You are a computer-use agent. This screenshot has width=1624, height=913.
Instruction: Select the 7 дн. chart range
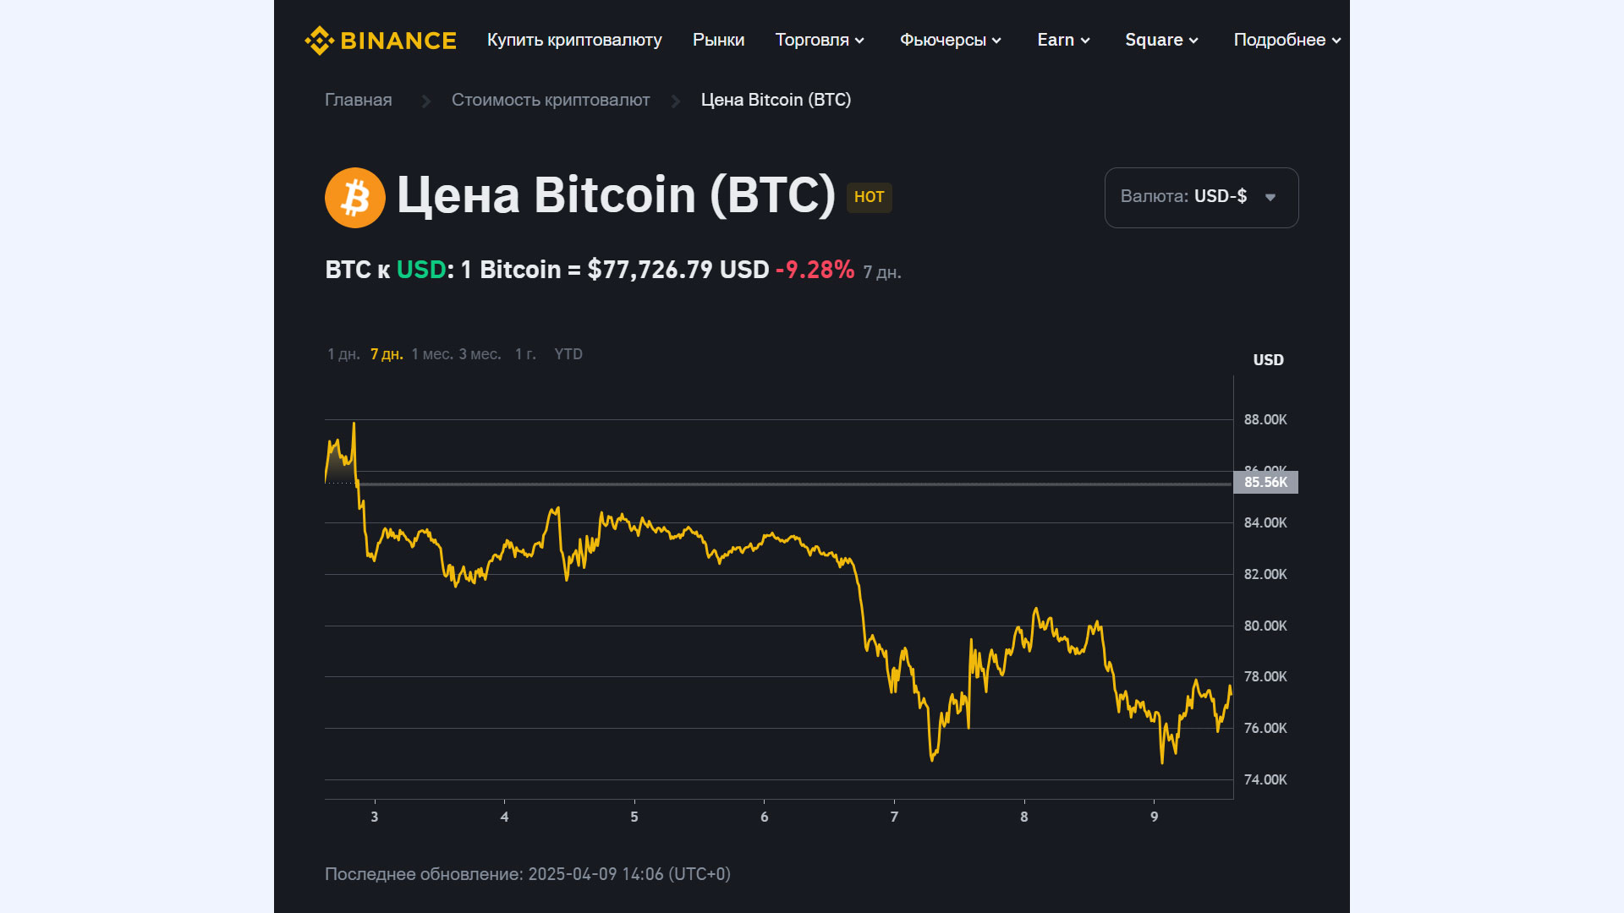(x=387, y=354)
